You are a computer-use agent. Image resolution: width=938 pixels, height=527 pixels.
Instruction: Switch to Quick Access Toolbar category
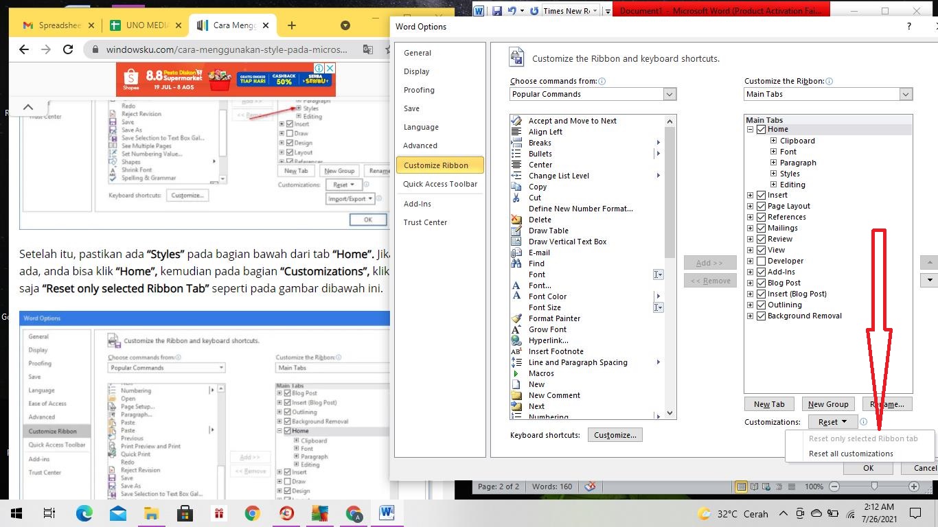point(440,184)
